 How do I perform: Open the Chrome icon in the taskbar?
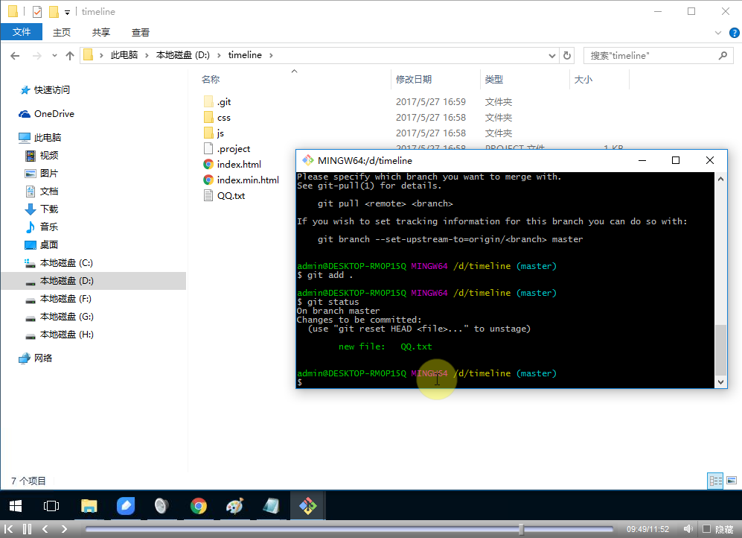(x=198, y=506)
